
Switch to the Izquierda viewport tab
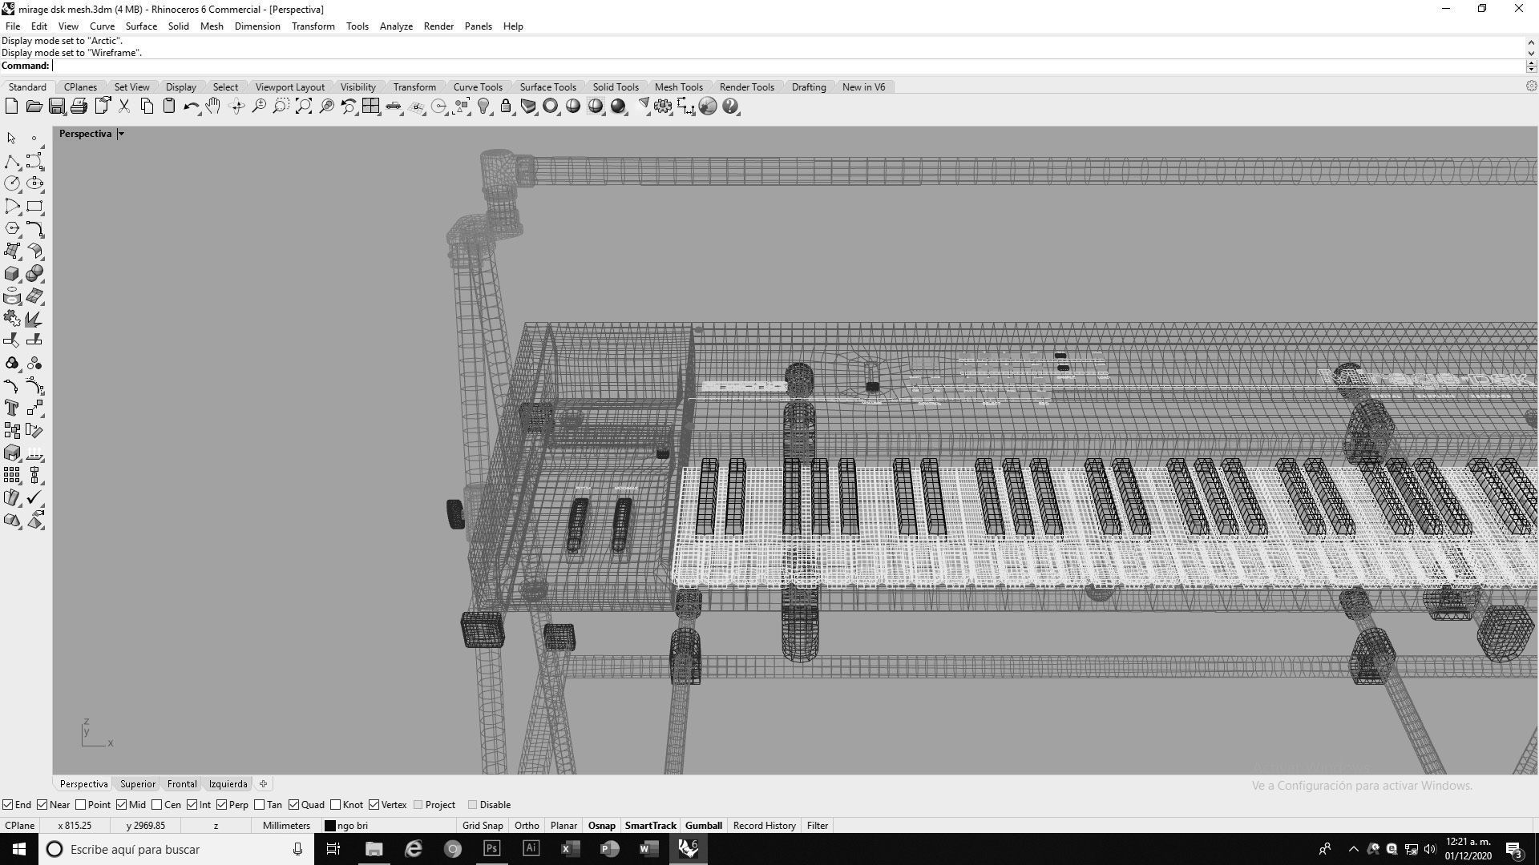228,784
